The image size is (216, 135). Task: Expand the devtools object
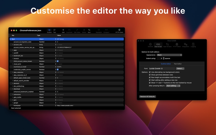[x=12, y=83]
